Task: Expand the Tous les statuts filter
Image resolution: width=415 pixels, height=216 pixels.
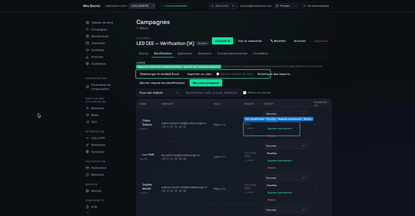Action: click(159, 93)
